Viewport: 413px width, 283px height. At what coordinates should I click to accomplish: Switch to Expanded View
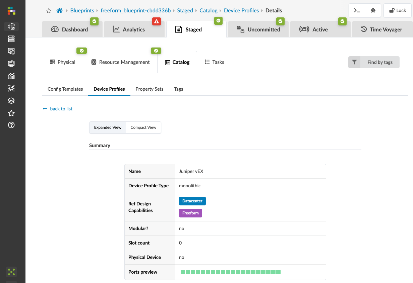tap(108, 127)
